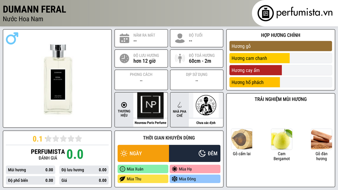
Task: Click the last star in the rating row
Action: 79,139
